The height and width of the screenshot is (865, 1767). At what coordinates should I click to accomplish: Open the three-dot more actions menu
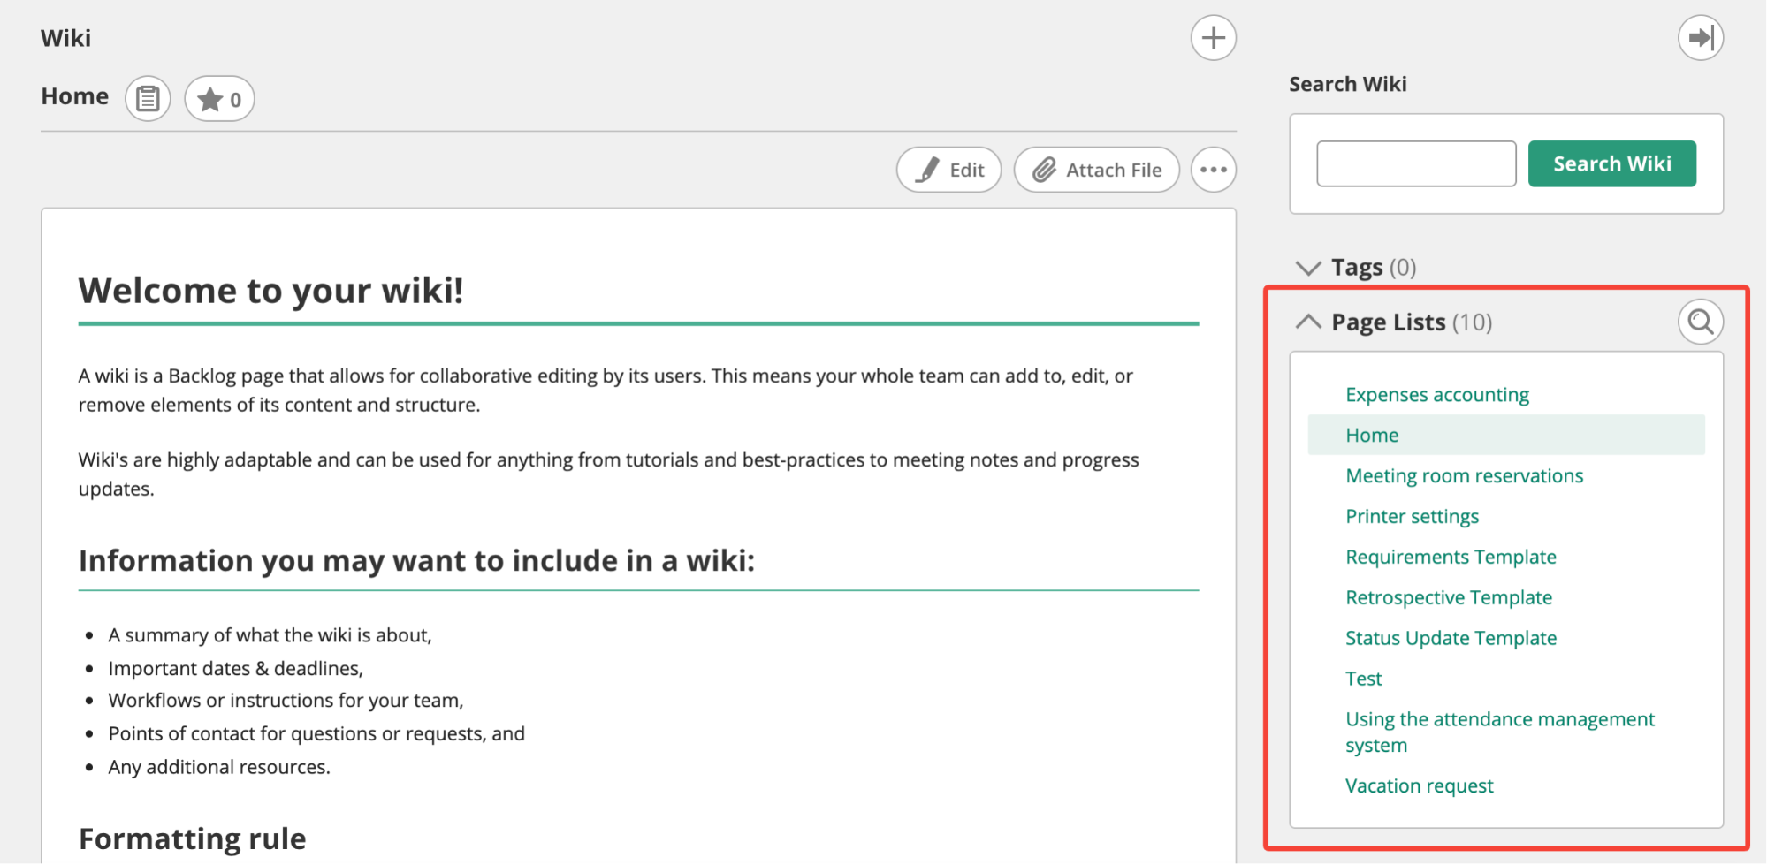[x=1213, y=170]
